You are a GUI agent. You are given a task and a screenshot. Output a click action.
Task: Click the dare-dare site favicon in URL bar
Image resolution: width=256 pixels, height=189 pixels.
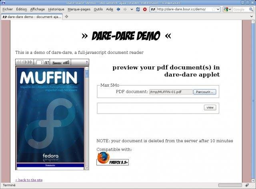click(x=153, y=10)
